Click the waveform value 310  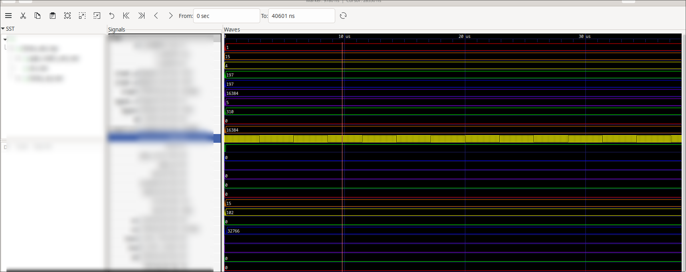point(230,112)
